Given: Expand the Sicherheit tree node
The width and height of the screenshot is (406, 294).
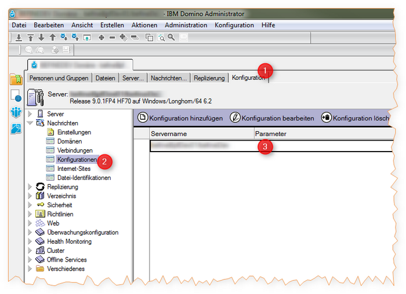Looking at the screenshot, I should tap(30, 205).
